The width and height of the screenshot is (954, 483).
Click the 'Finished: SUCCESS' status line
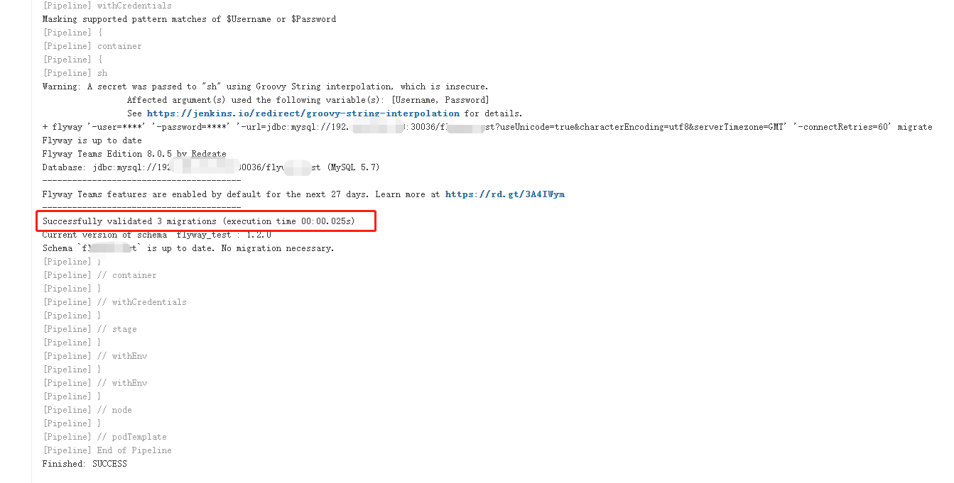click(x=85, y=464)
